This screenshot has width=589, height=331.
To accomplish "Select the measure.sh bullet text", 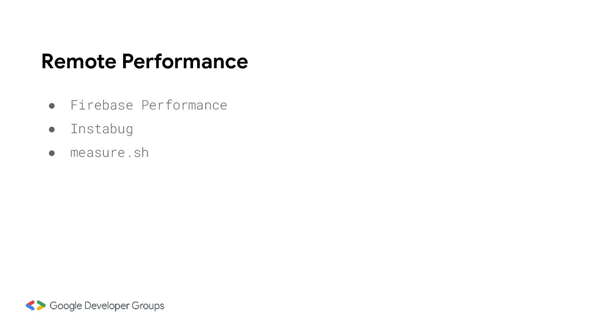I will pos(110,152).
